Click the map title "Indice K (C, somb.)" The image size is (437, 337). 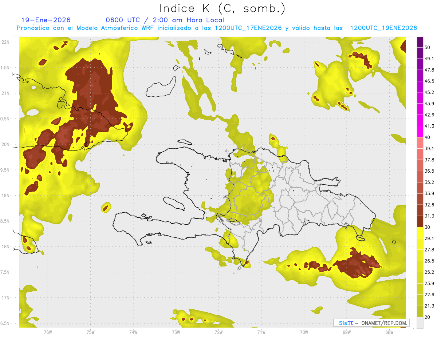click(222, 9)
